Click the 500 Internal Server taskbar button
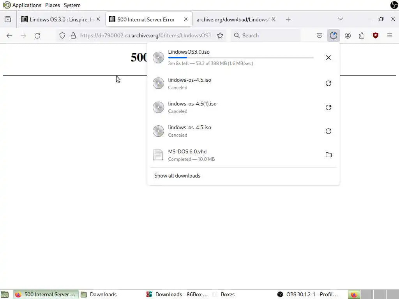Viewport: 399px width, 299px height. pyautogui.click(x=46, y=294)
